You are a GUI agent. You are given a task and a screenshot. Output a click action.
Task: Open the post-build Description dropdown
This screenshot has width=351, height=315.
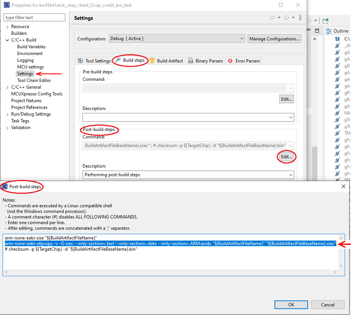[x=291, y=175]
